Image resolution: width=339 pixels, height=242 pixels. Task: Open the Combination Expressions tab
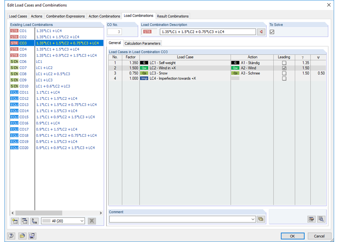pyautogui.click(x=65, y=16)
